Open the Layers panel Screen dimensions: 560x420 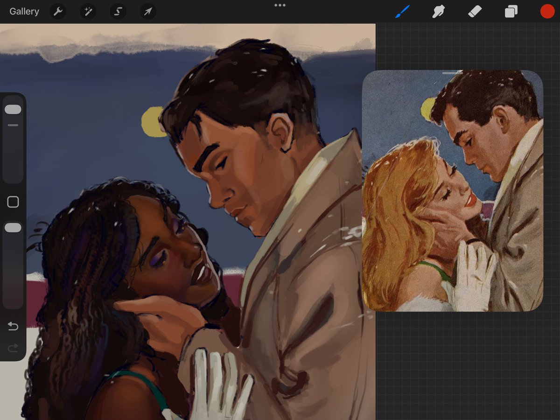pyautogui.click(x=511, y=11)
